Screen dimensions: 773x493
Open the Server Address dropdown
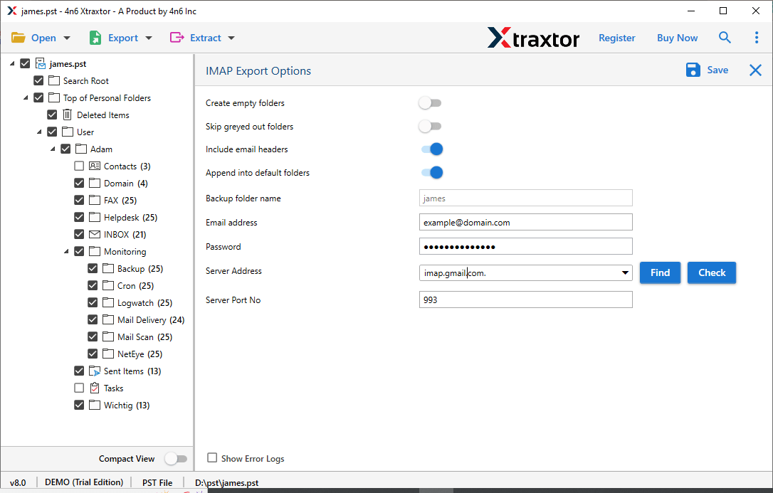tap(625, 272)
